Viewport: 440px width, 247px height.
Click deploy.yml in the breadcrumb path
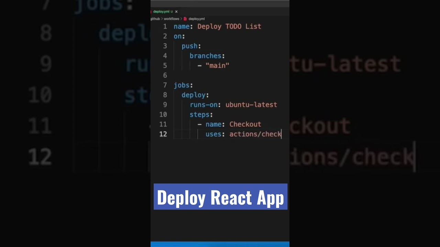click(x=197, y=19)
